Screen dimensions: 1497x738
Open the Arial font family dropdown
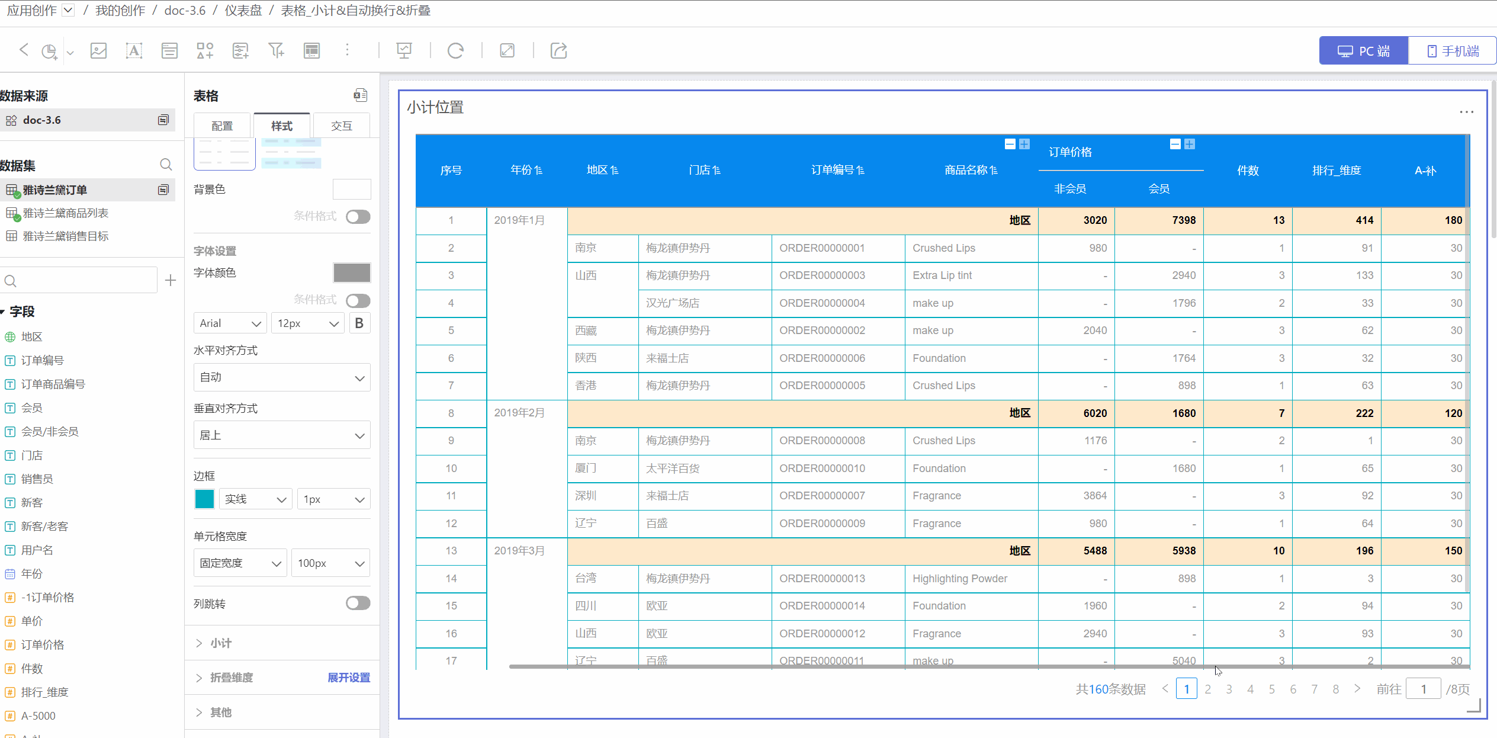tap(230, 323)
